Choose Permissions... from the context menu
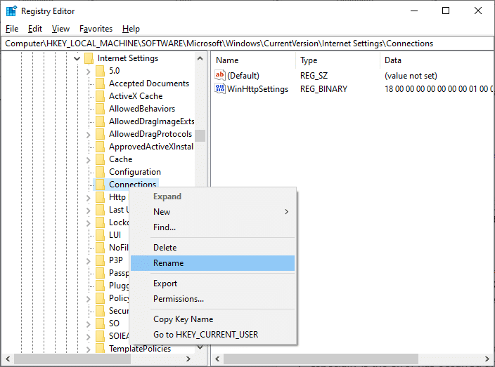Screen dimensions: 495x367 (213, 299)
